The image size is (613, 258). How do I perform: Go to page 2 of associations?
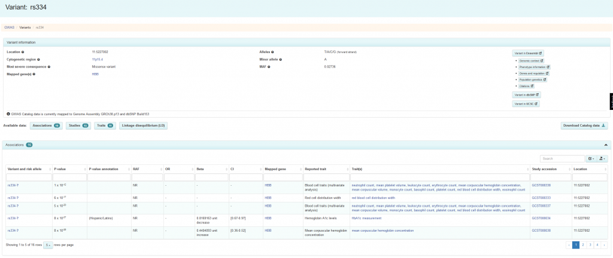[583, 245]
